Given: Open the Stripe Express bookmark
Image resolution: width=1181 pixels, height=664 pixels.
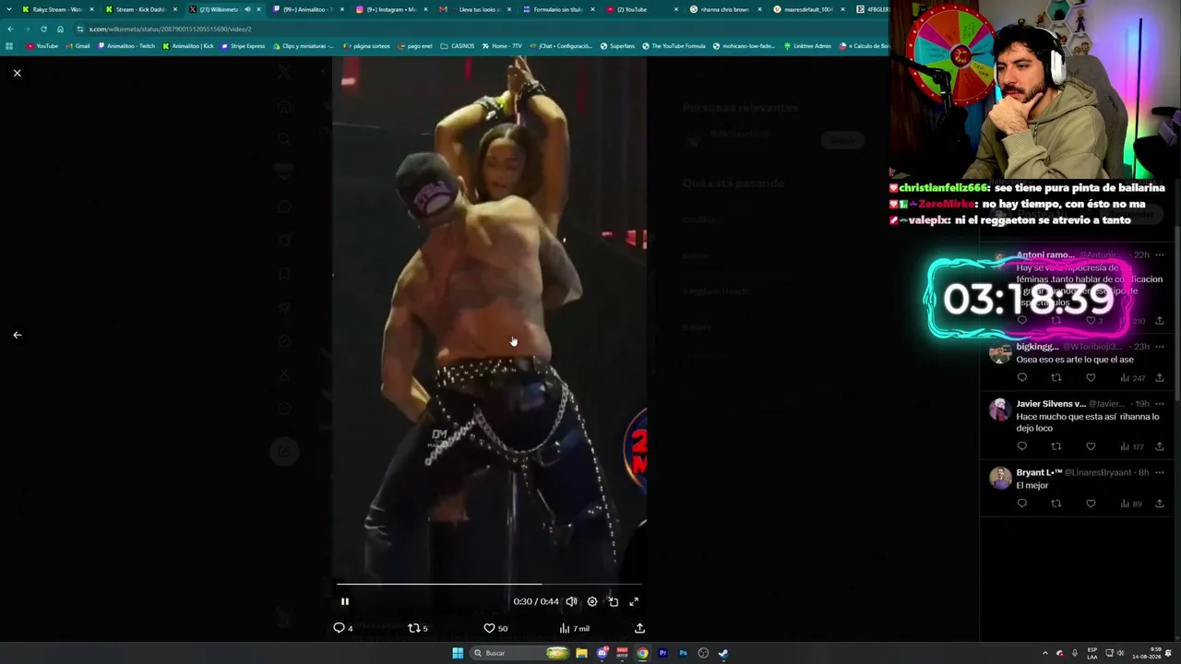Looking at the screenshot, I should 243,46.
